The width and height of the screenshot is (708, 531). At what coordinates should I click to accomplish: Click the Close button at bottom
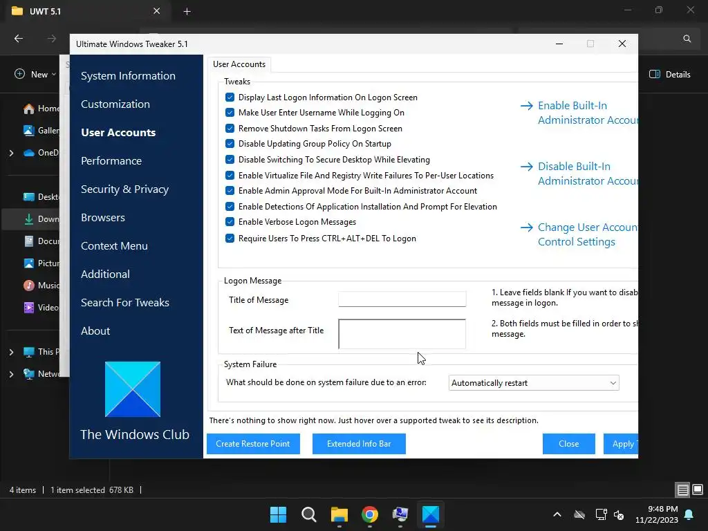[x=569, y=444]
